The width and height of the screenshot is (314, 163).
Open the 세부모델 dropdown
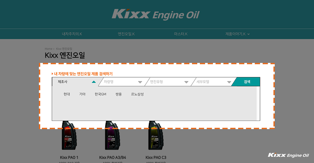pos(214,82)
